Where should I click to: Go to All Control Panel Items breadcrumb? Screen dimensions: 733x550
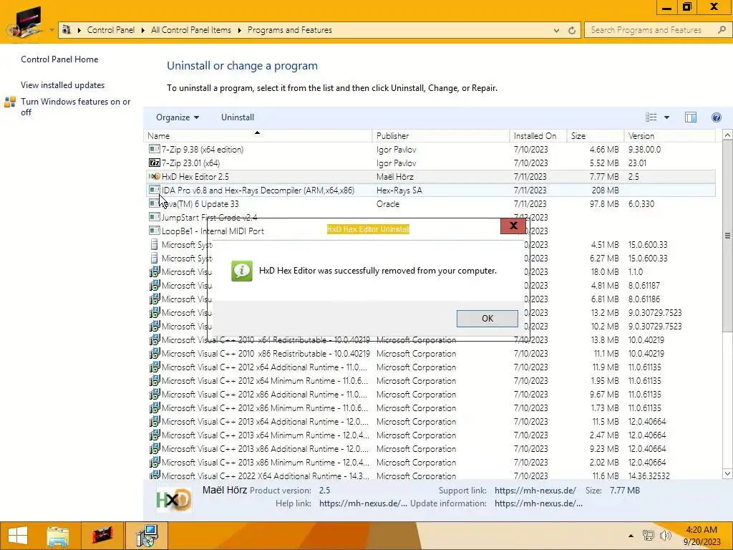(190, 30)
